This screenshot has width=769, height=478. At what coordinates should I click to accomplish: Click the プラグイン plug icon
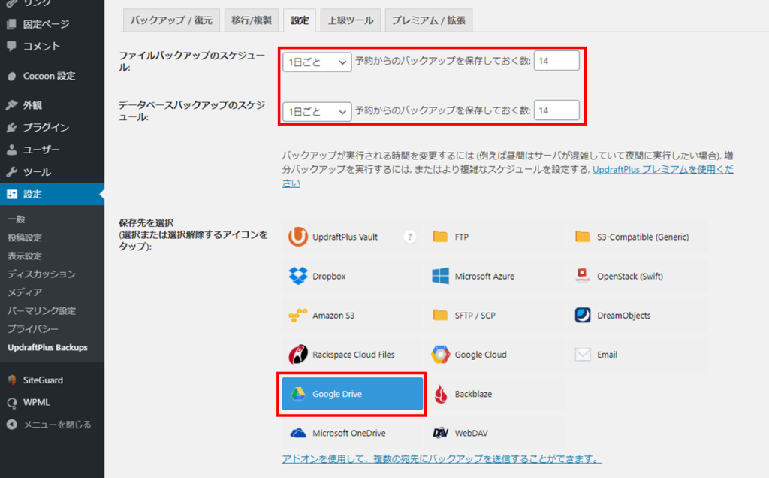(x=12, y=128)
